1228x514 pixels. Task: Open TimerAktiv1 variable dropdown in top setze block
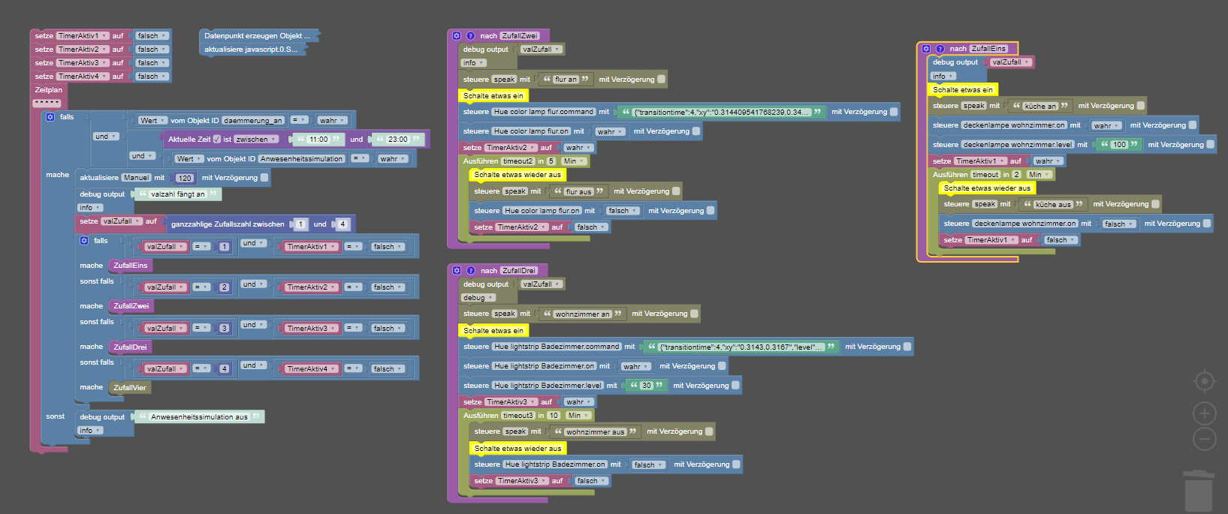[83, 36]
